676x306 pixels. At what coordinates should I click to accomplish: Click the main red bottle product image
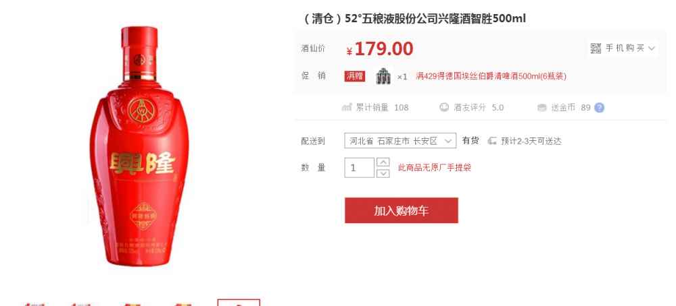(139, 146)
